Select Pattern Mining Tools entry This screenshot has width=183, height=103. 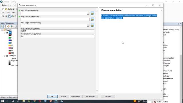click(x=171, y=30)
